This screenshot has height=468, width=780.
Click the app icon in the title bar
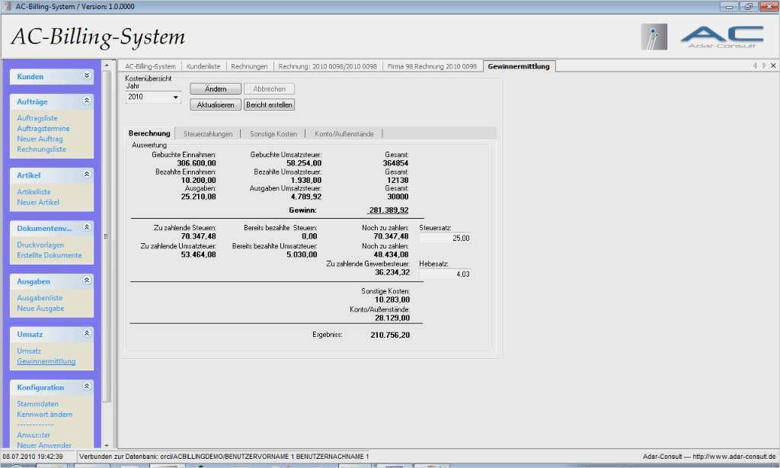click(8, 6)
